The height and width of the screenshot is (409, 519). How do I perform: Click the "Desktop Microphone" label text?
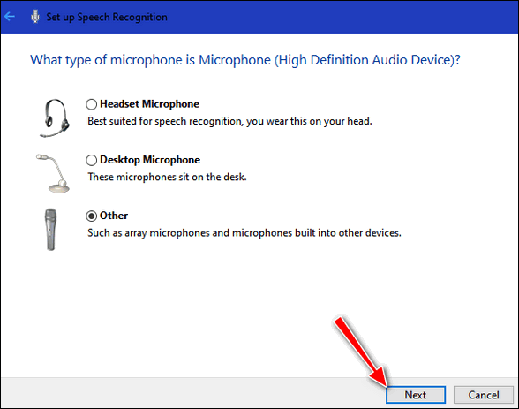[150, 160]
